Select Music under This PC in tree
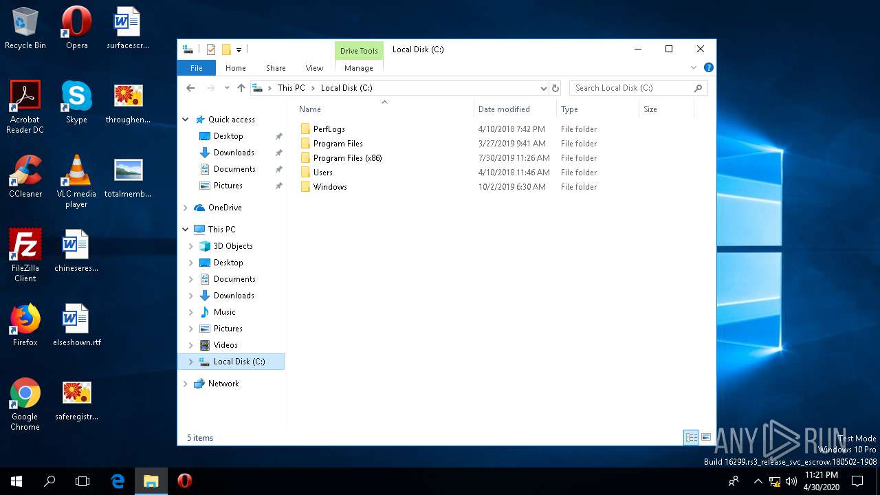Image resolution: width=880 pixels, height=495 pixels. click(224, 312)
